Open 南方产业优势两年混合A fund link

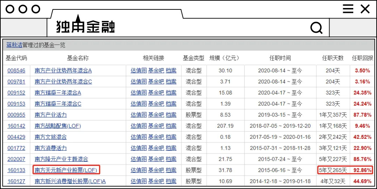pos(63,70)
